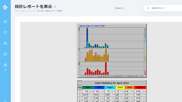Go to ダッシュボード breadcrumb link
The height and width of the screenshot is (102, 182).
(x=21, y=11)
